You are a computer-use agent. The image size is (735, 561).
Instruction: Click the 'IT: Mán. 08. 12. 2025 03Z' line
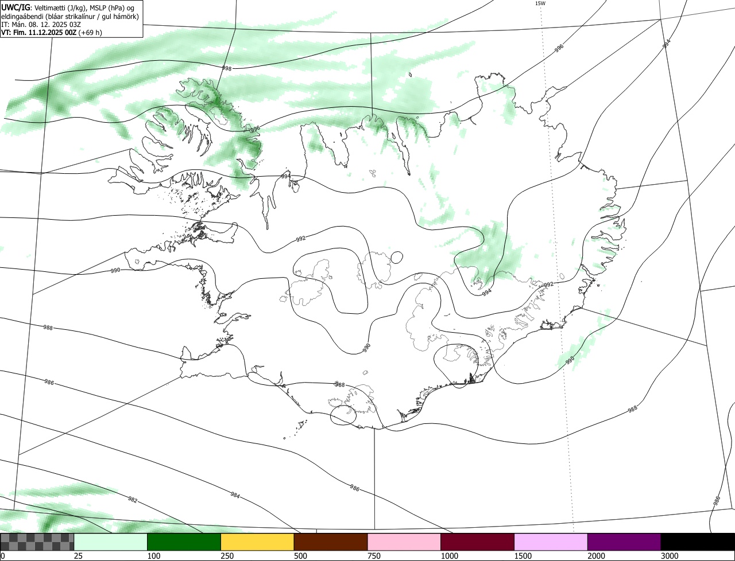pos(42,25)
